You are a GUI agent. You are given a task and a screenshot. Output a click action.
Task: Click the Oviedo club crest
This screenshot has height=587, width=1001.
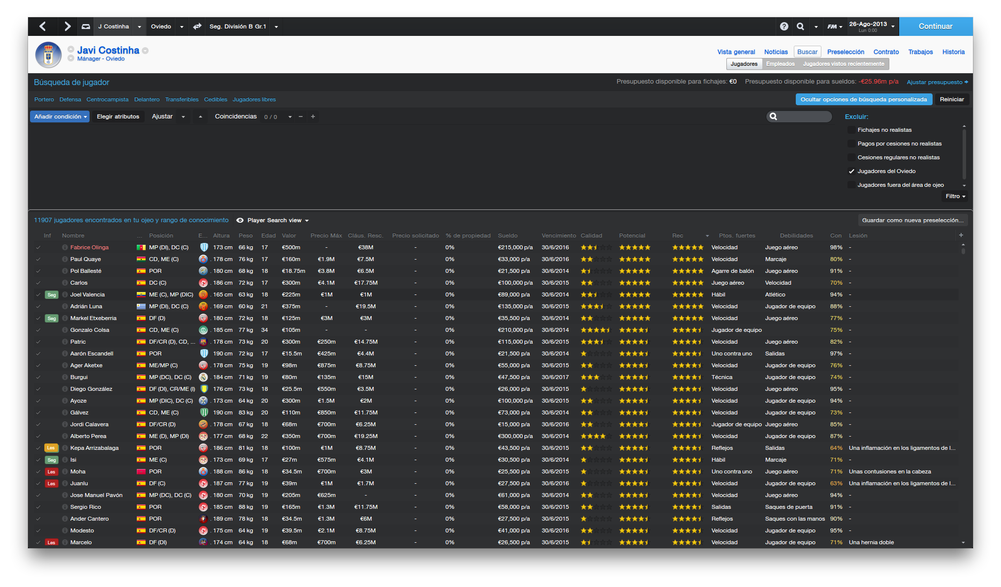[48, 55]
